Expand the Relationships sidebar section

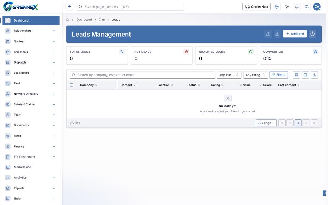(x=54, y=31)
